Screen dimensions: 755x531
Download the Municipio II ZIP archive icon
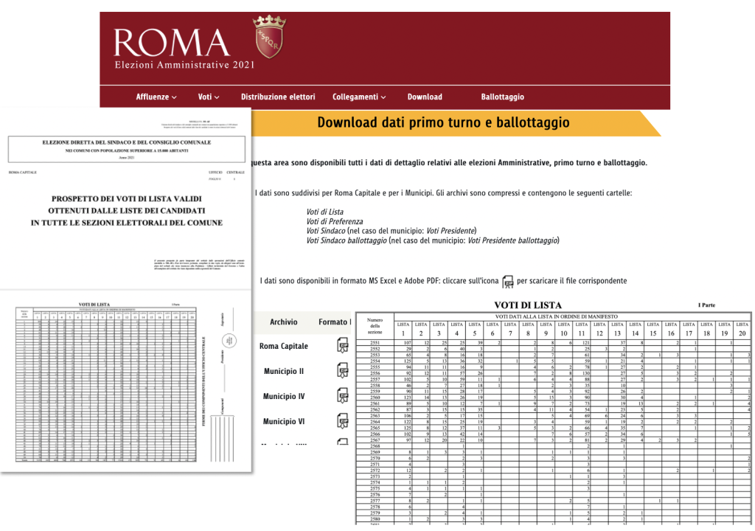click(343, 371)
